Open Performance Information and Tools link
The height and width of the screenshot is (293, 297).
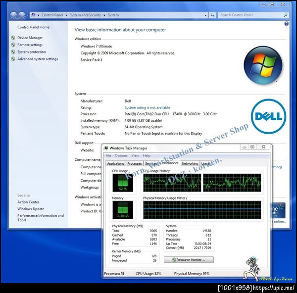tap(41, 218)
